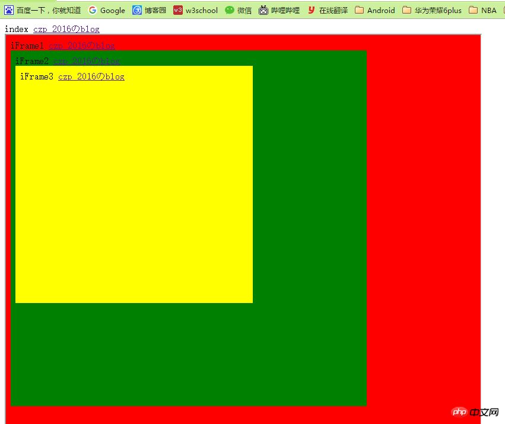Image resolution: width=505 pixels, height=424 pixels.
Task: Click the bilibili TV bookmark icon
Action: 263,10
